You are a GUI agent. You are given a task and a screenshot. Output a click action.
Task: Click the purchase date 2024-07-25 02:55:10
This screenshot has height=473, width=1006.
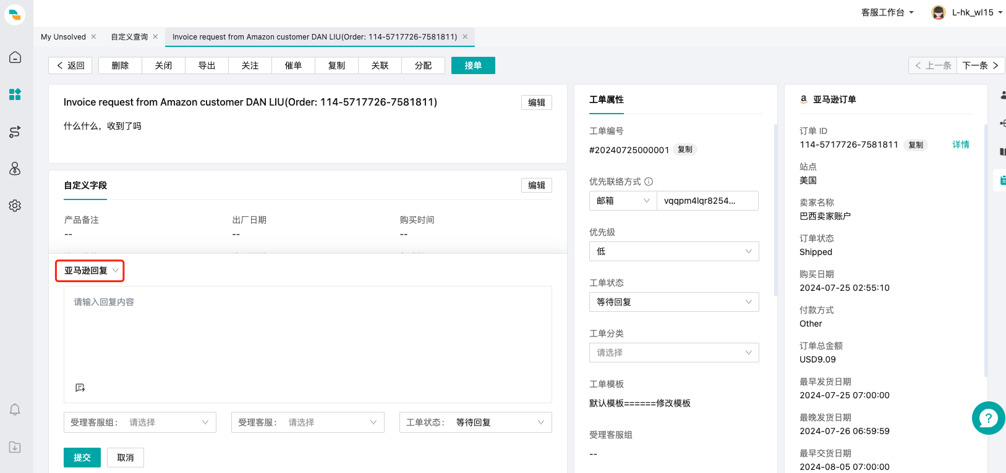point(845,288)
